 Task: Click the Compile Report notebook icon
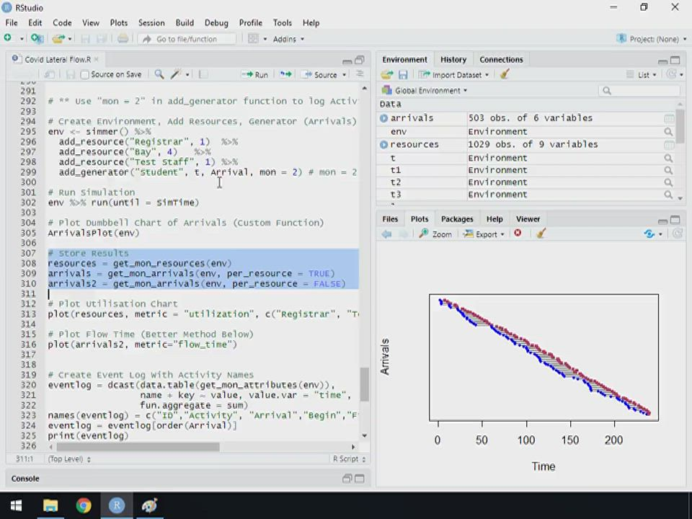pos(203,74)
